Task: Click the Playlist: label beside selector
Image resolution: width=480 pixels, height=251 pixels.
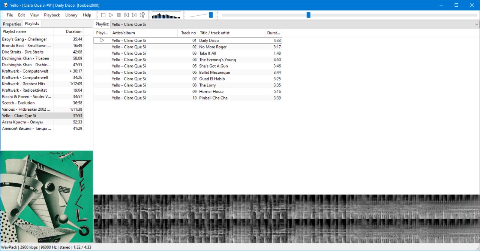Action: 102,24
